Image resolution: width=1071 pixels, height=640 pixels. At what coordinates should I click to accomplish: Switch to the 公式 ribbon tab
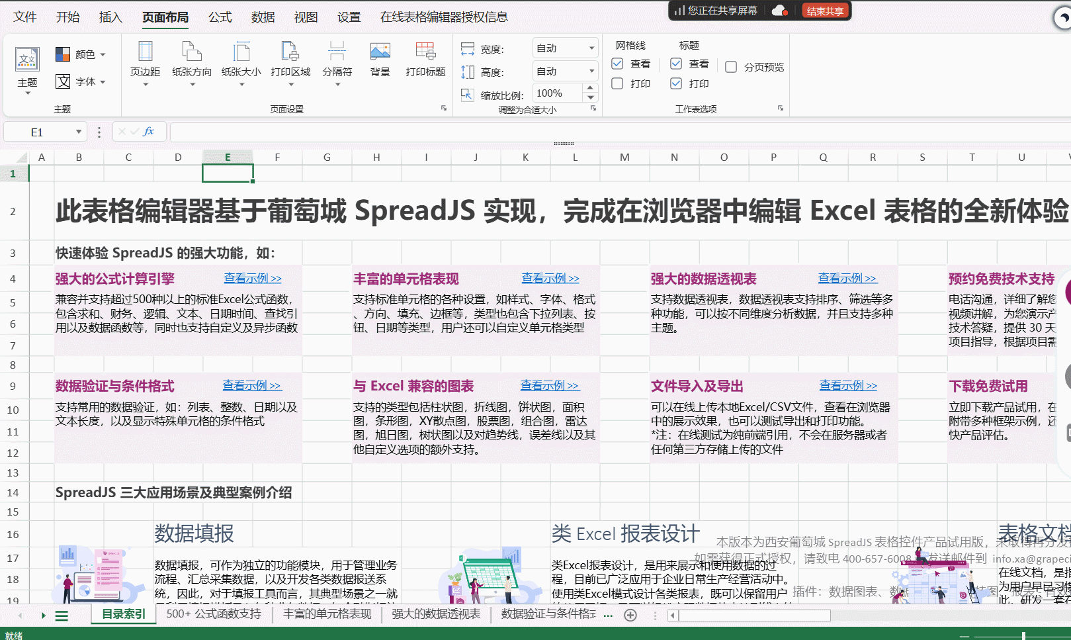(x=220, y=17)
